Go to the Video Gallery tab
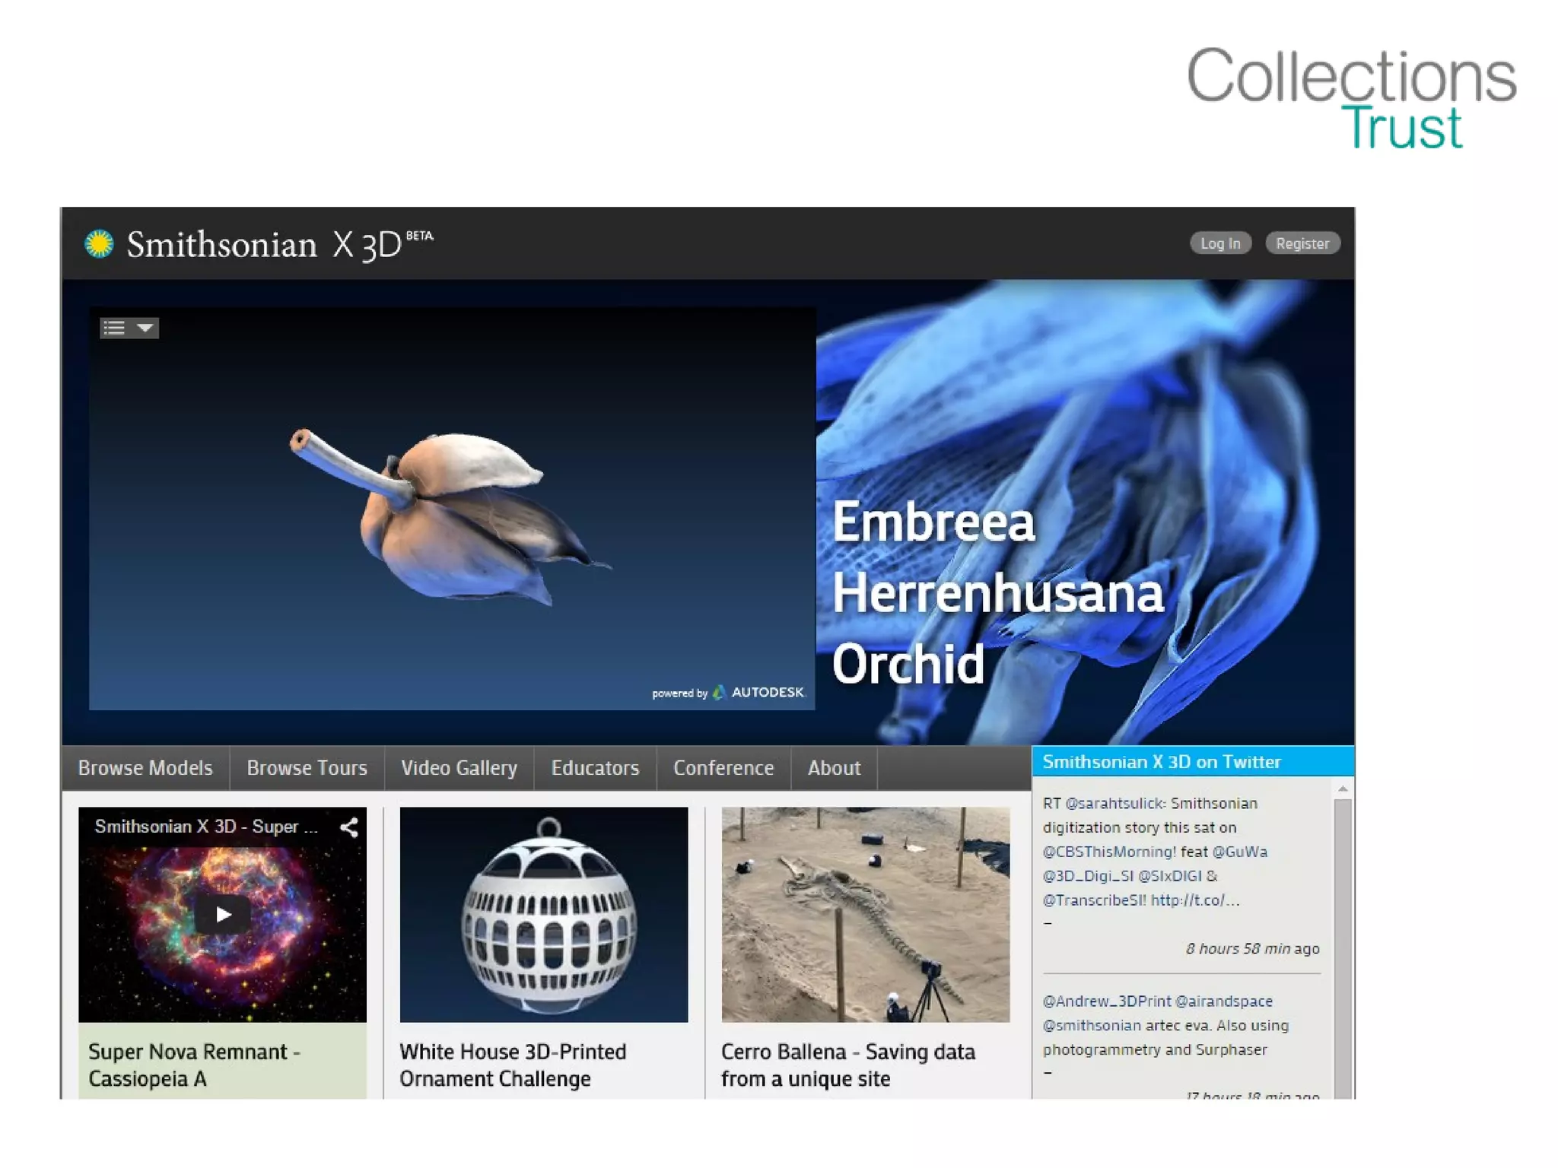Screen dimensions: 1558x1168 coord(459,768)
